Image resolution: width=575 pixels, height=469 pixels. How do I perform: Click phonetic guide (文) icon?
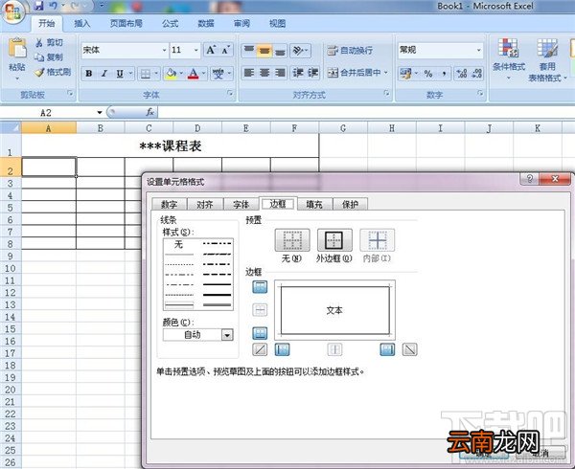218,74
